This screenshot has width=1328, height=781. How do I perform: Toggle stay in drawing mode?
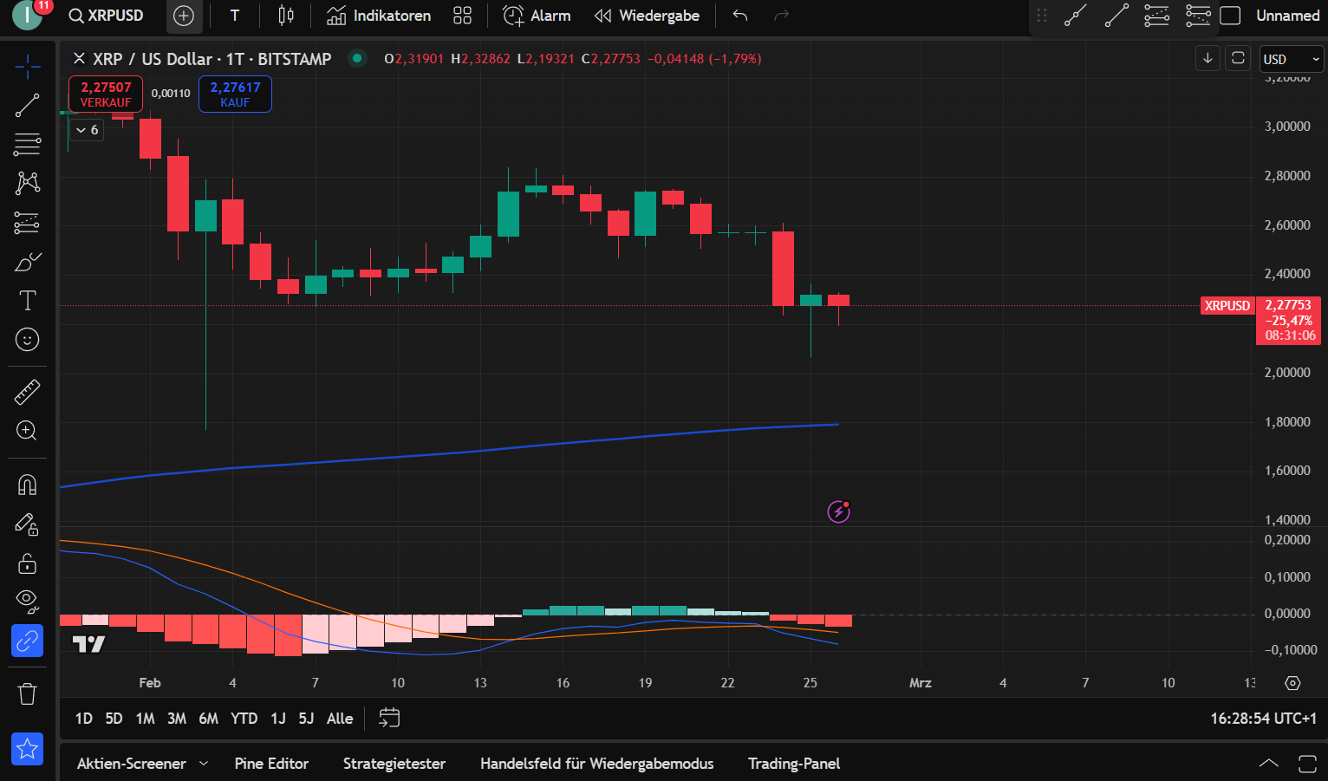click(x=27, y=524)
